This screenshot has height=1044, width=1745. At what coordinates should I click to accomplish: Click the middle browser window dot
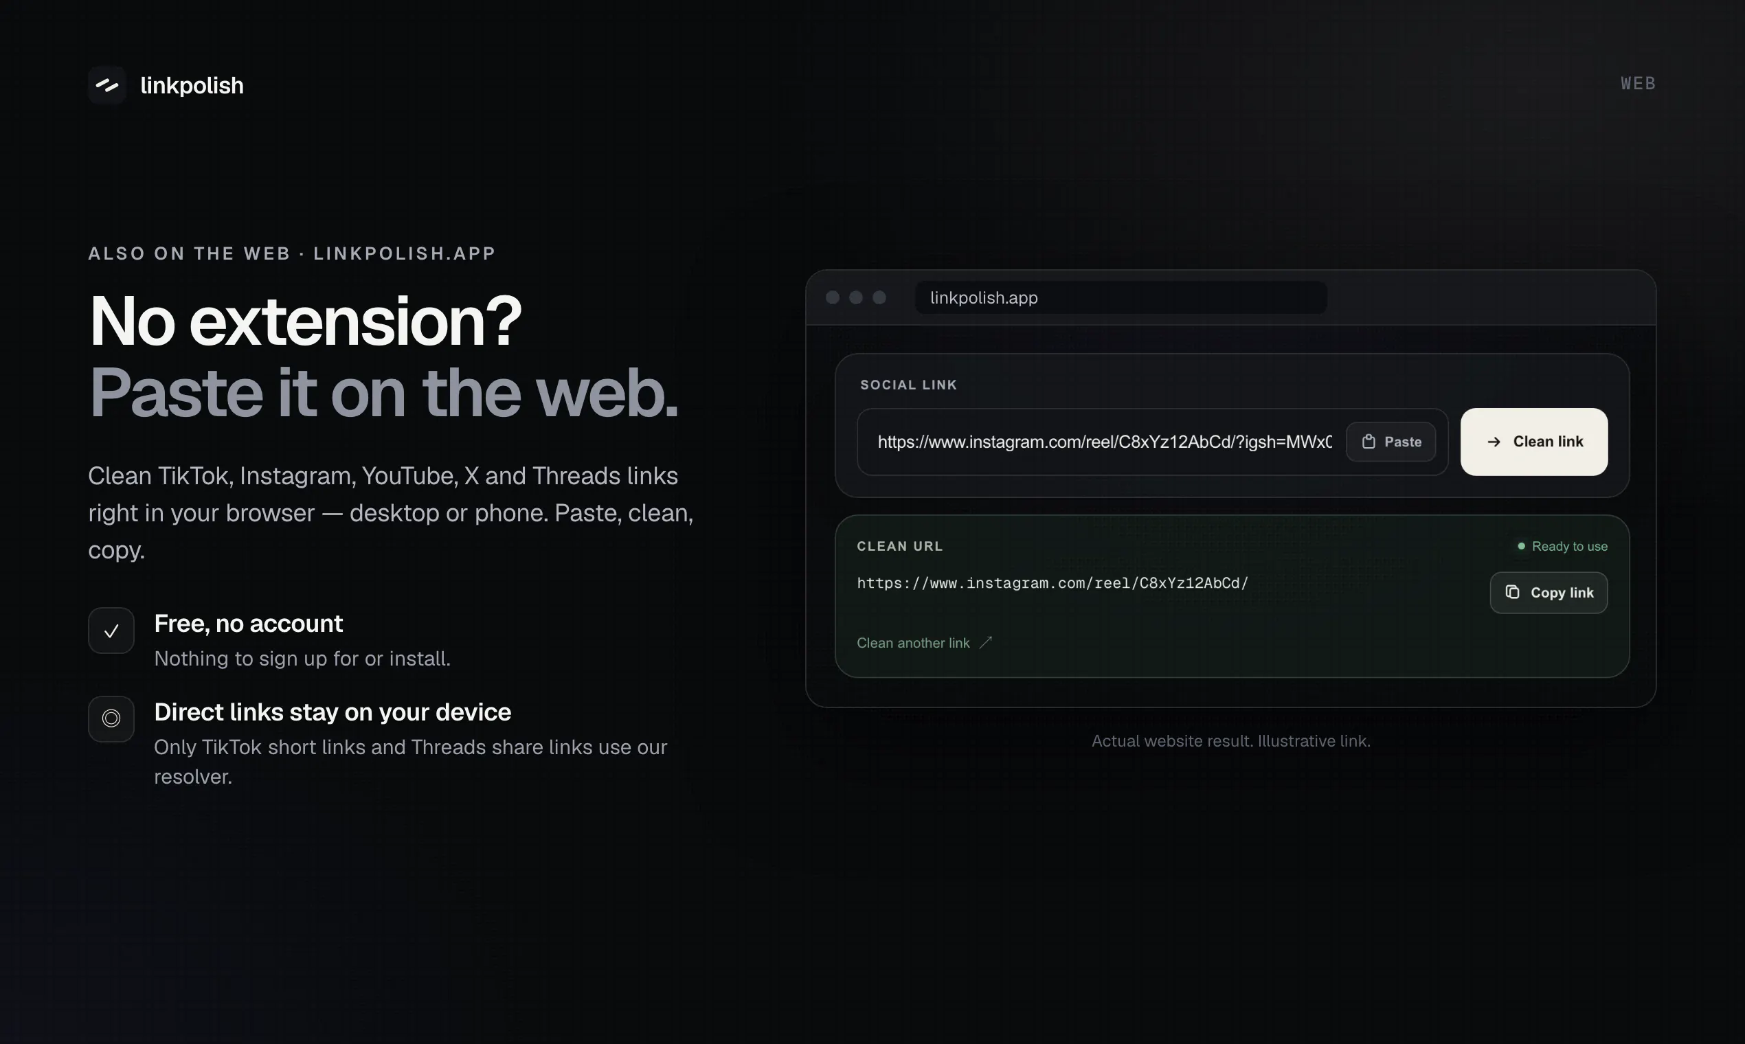coord(855,297)
